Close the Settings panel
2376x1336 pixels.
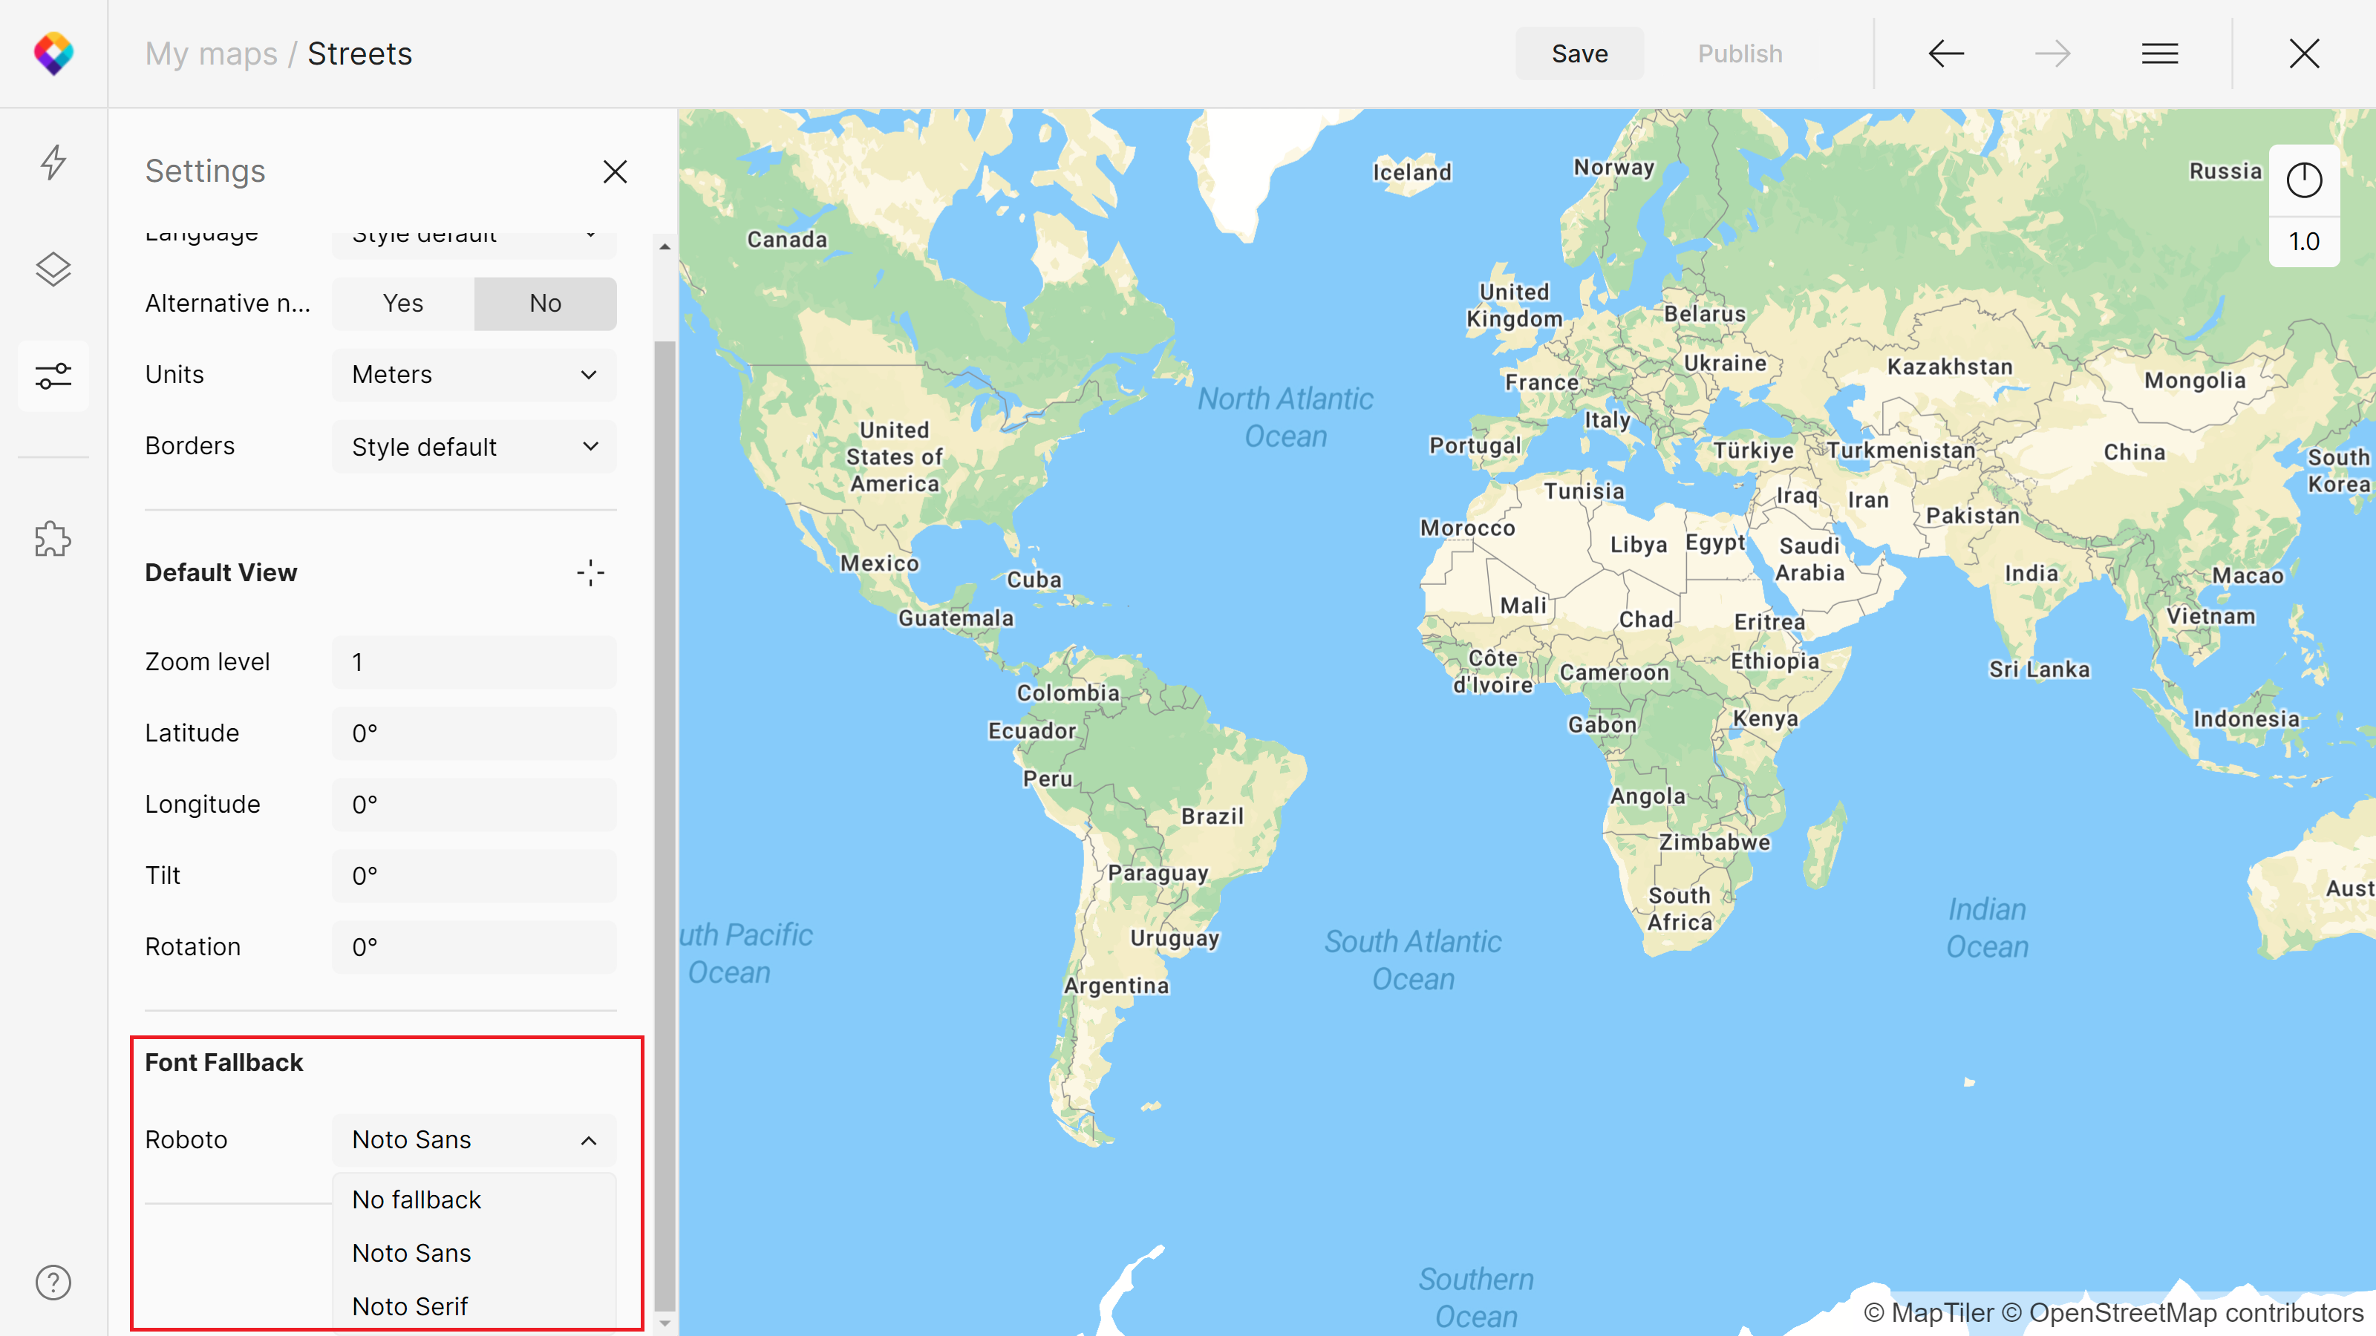pos(616,171)
